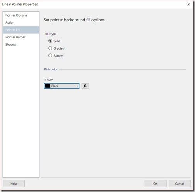Confirm changes with OK button
The image size is (195, 192).
pyautogui.click(x=156, y=183)
